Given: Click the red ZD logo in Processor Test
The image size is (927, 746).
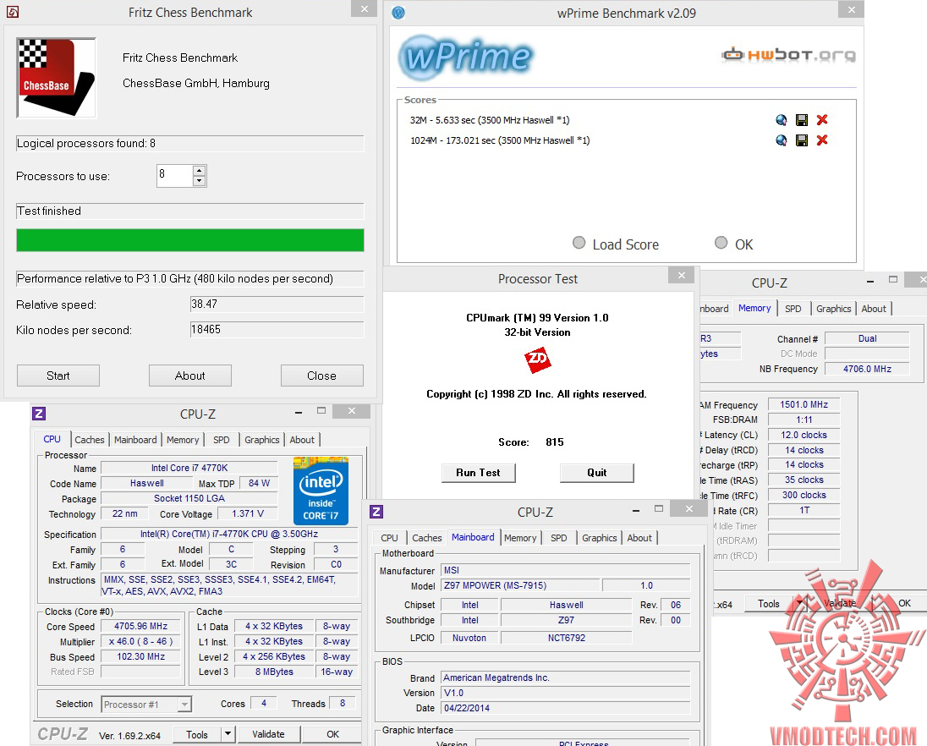Looking at the screenshot, I should 537,360.
